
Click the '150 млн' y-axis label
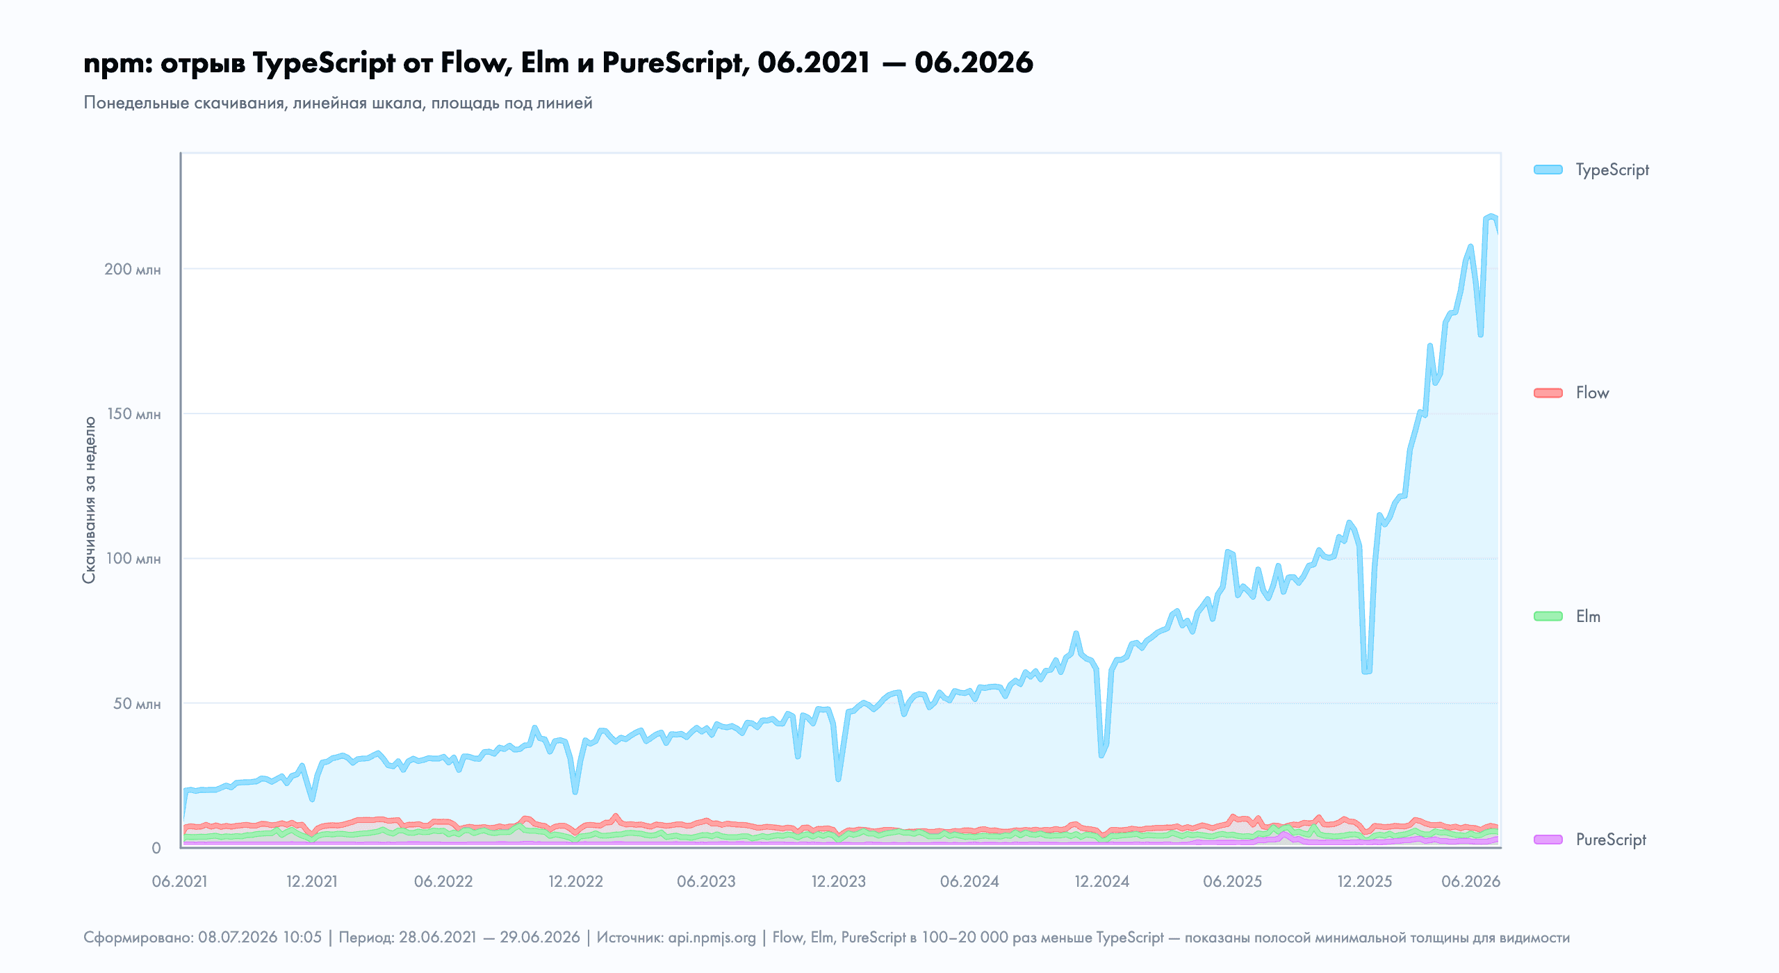point(133,414)
